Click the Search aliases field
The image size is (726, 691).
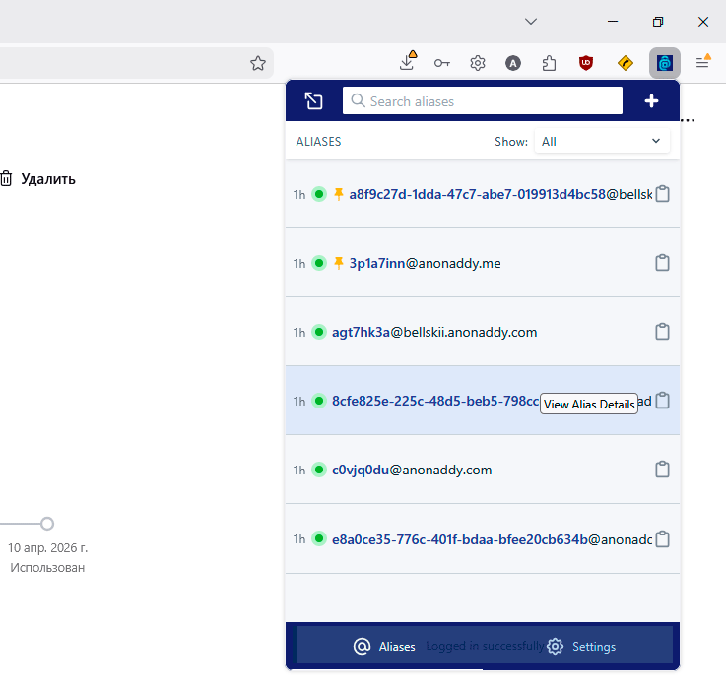point(482,100)
